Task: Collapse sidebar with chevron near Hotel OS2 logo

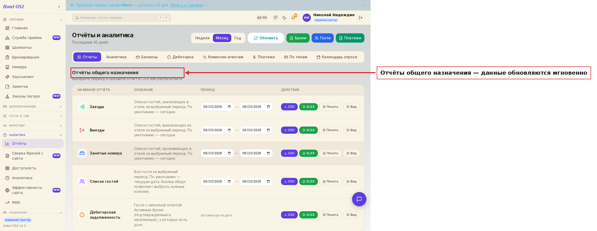Action: click(x=59, y=7)
